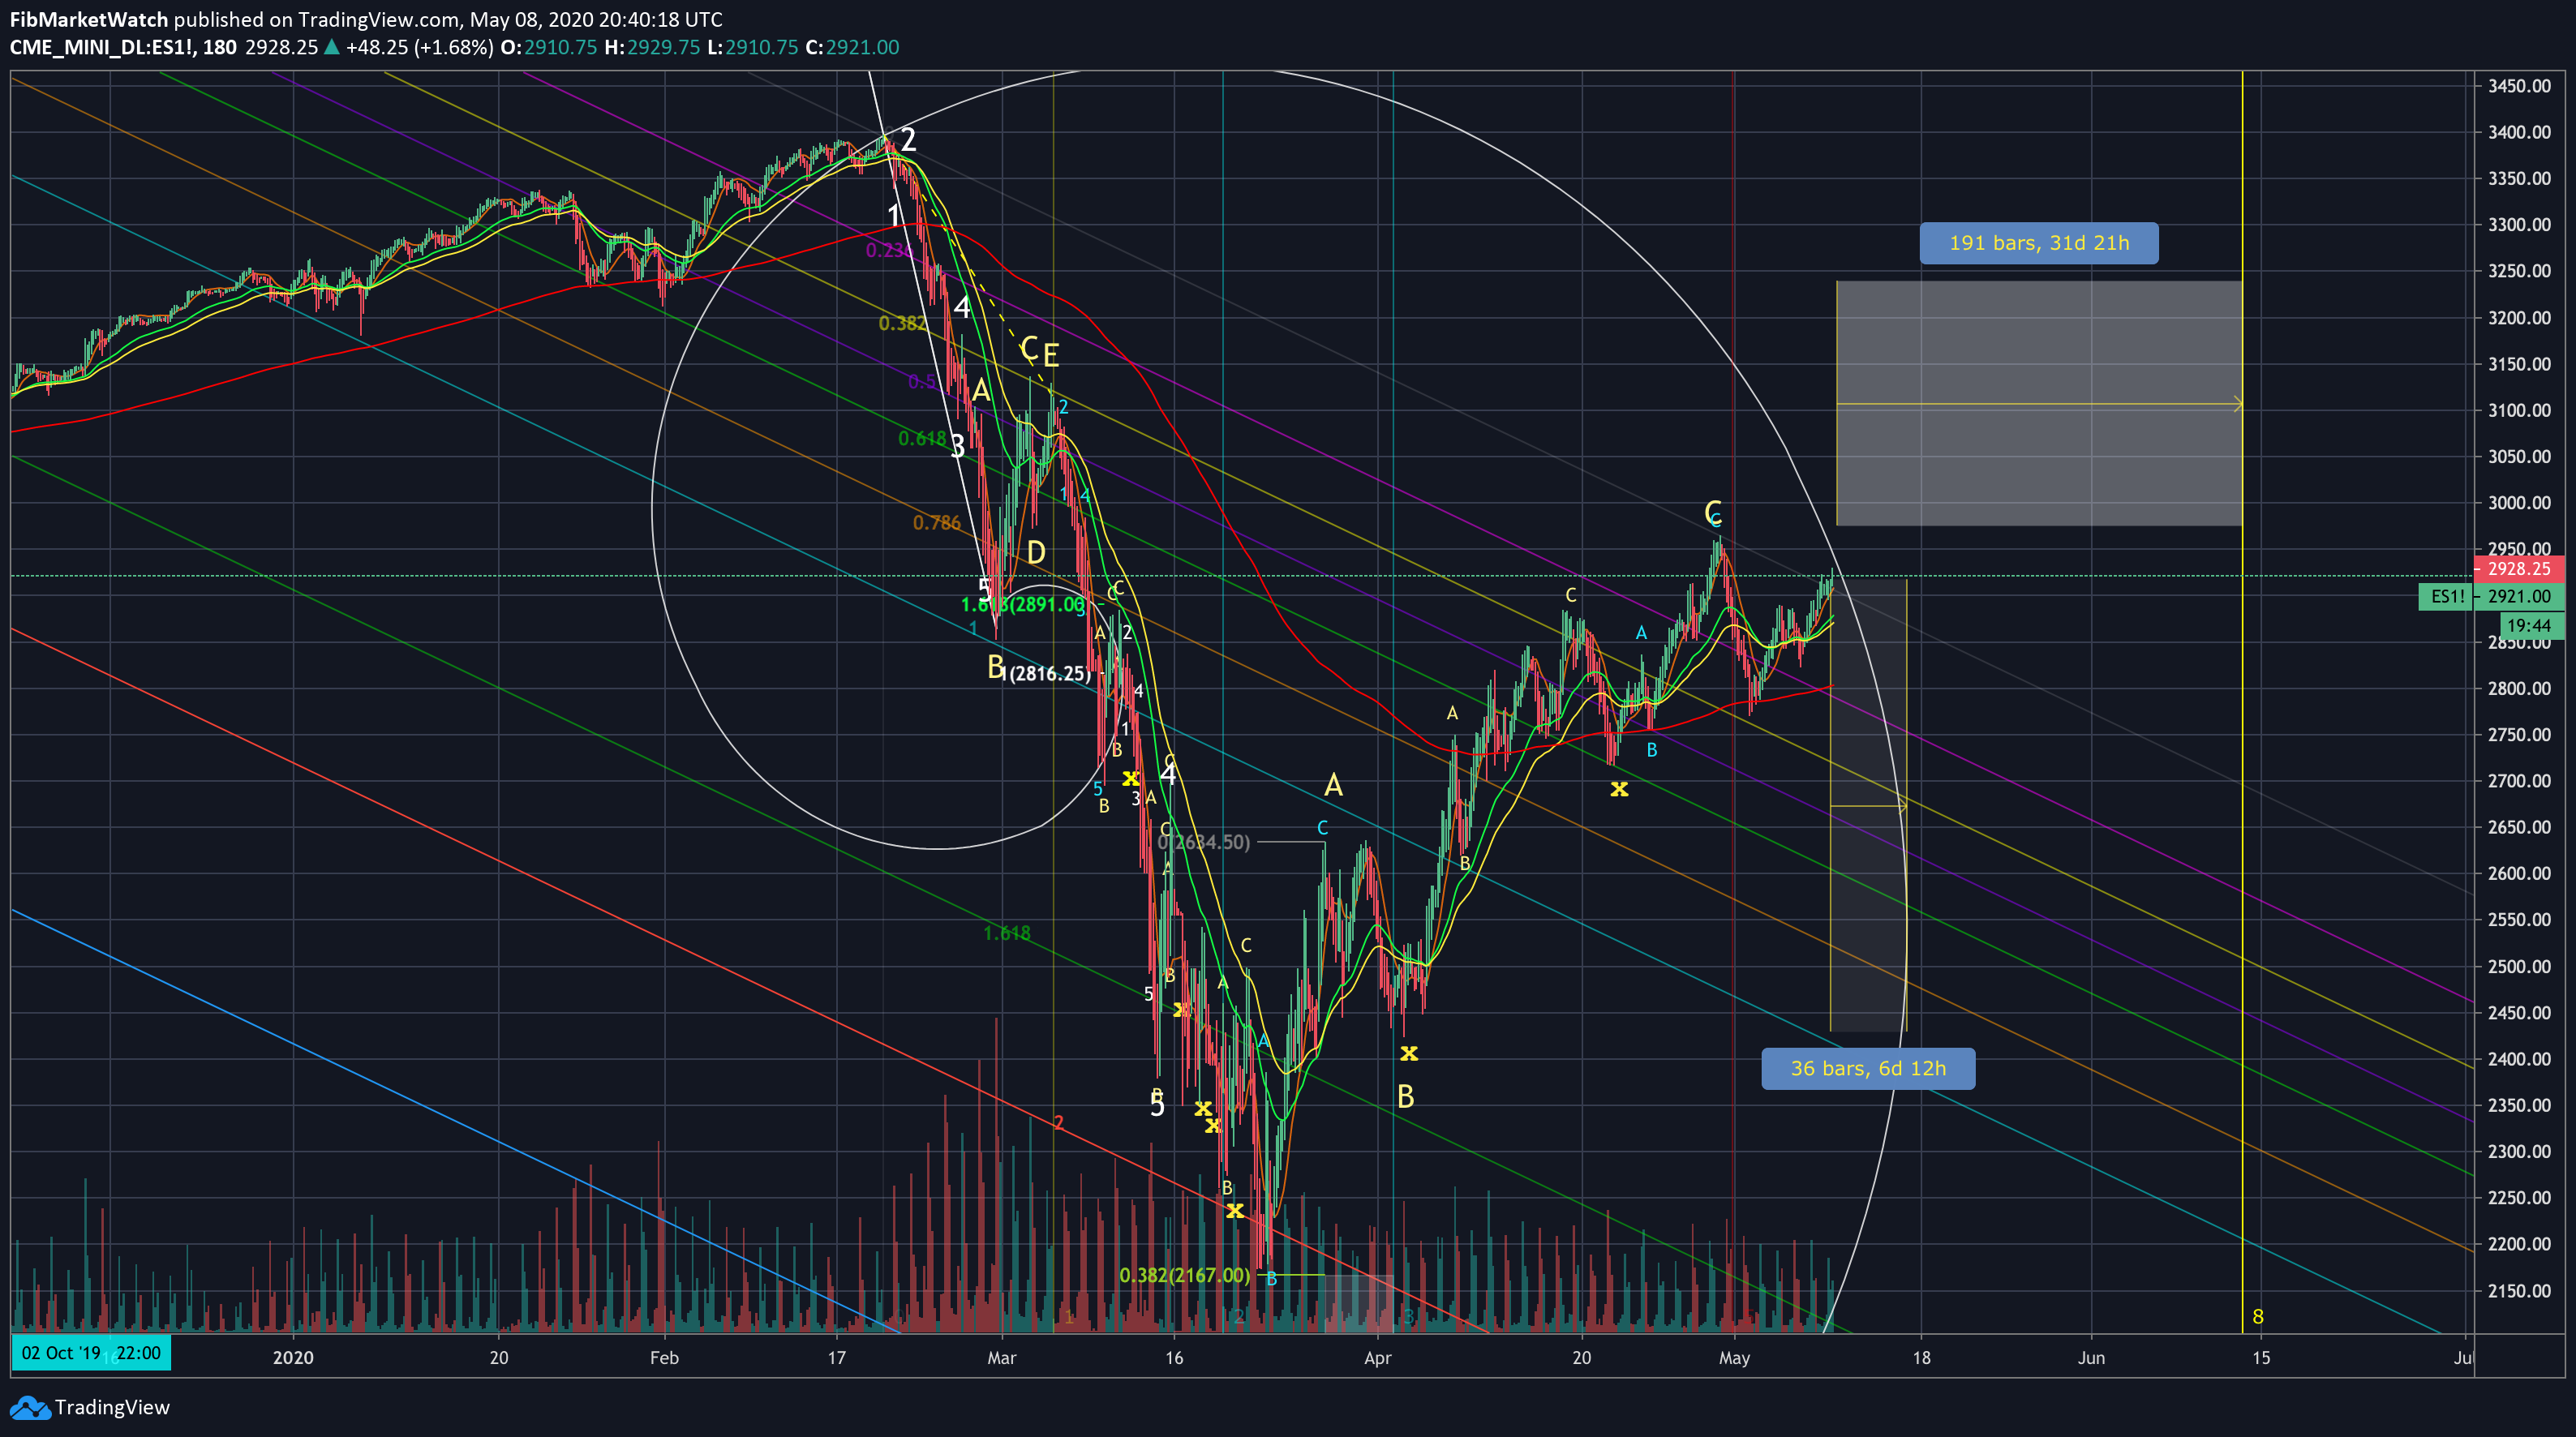
Task: Click the close value C:2921.00
Action: coord(852,47)
